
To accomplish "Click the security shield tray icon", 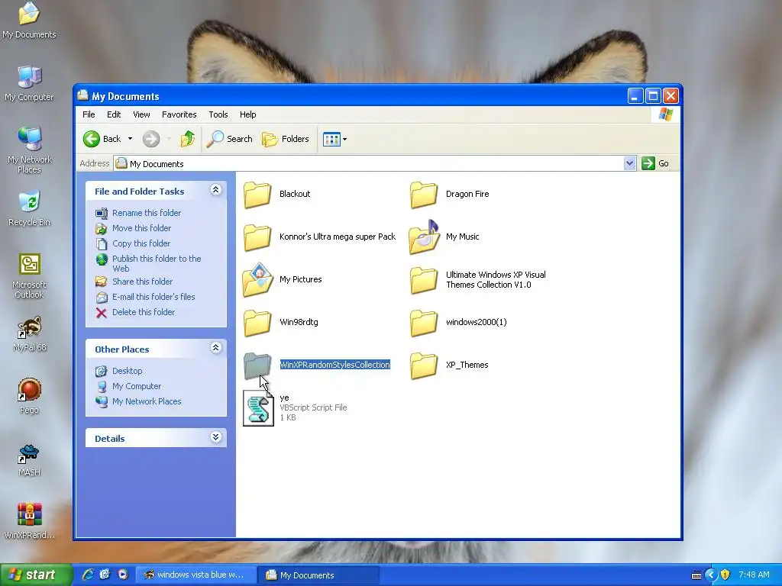I will pyautogui.click(x=725, y=575).
